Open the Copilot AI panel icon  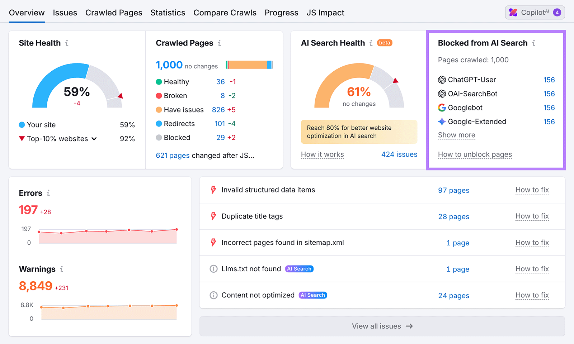[x=513, y=12]
